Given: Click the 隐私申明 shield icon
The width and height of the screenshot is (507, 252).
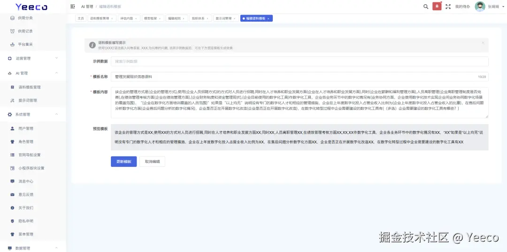Looking at the screenshot, I should [12, 221].
